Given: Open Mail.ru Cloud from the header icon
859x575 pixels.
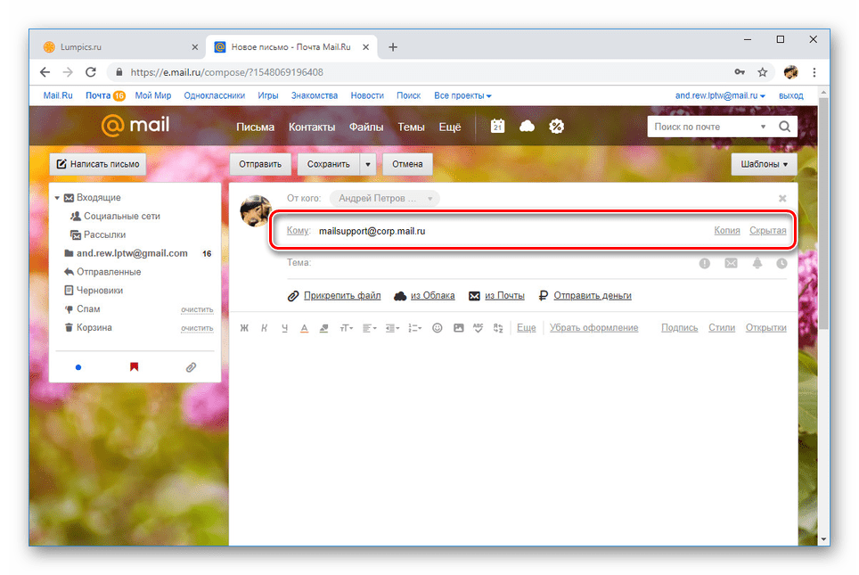Looking at the screenshot, I should coord(527,126).
